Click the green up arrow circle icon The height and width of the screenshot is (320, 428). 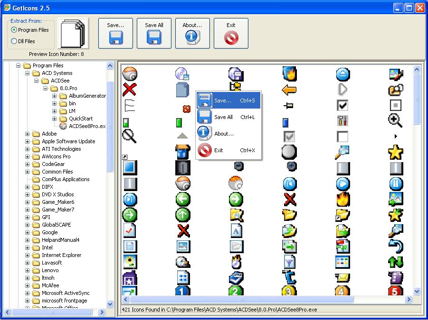[182, 215]
